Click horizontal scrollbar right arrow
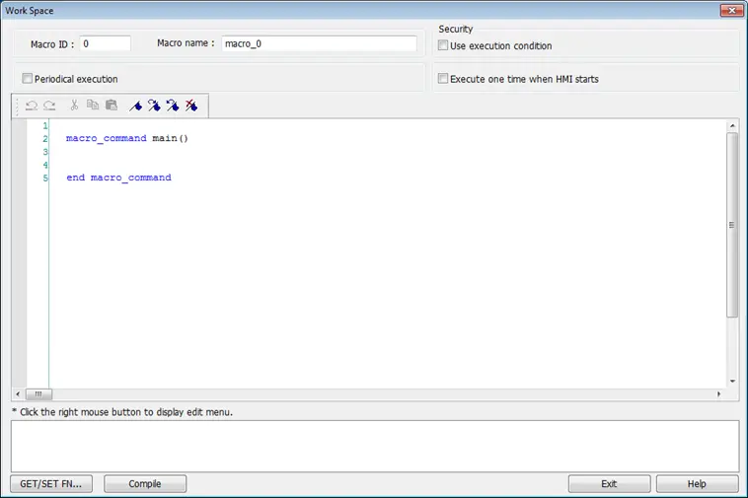Image resolution: width=748 pixels, height=498 pixels. (x=719, y=394)
